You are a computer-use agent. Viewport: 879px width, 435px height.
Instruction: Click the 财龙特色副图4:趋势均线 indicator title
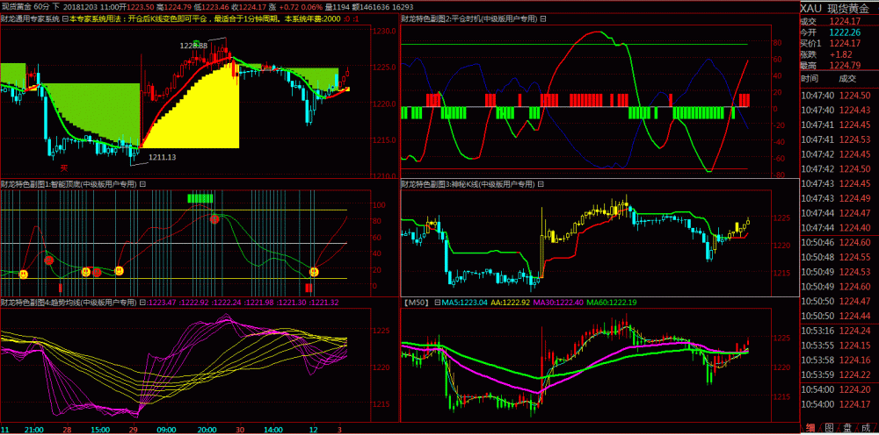click(69, 303)
